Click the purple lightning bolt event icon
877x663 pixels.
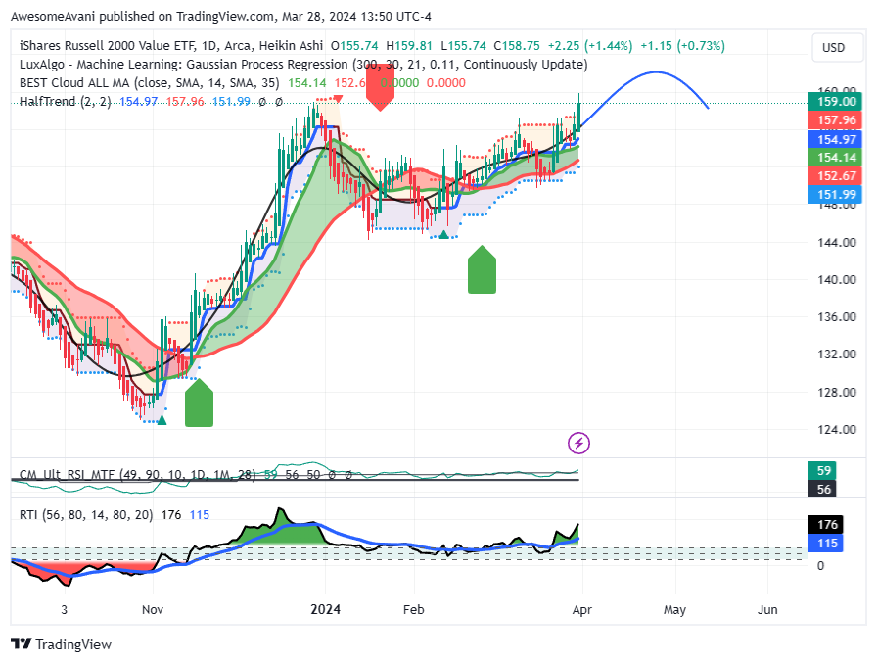(x=578, y=443)
